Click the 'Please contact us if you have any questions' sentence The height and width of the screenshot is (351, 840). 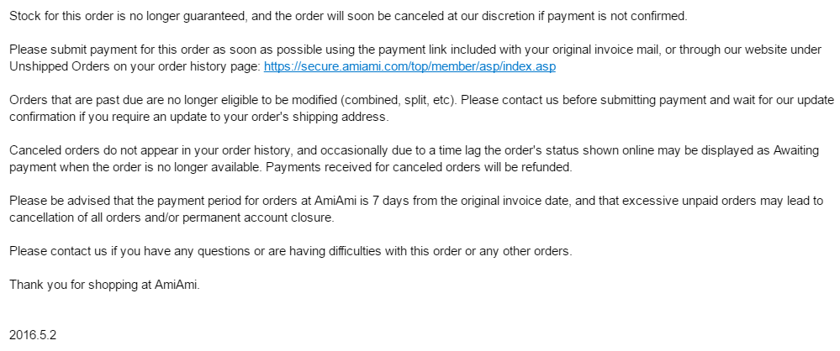[291, 251]
